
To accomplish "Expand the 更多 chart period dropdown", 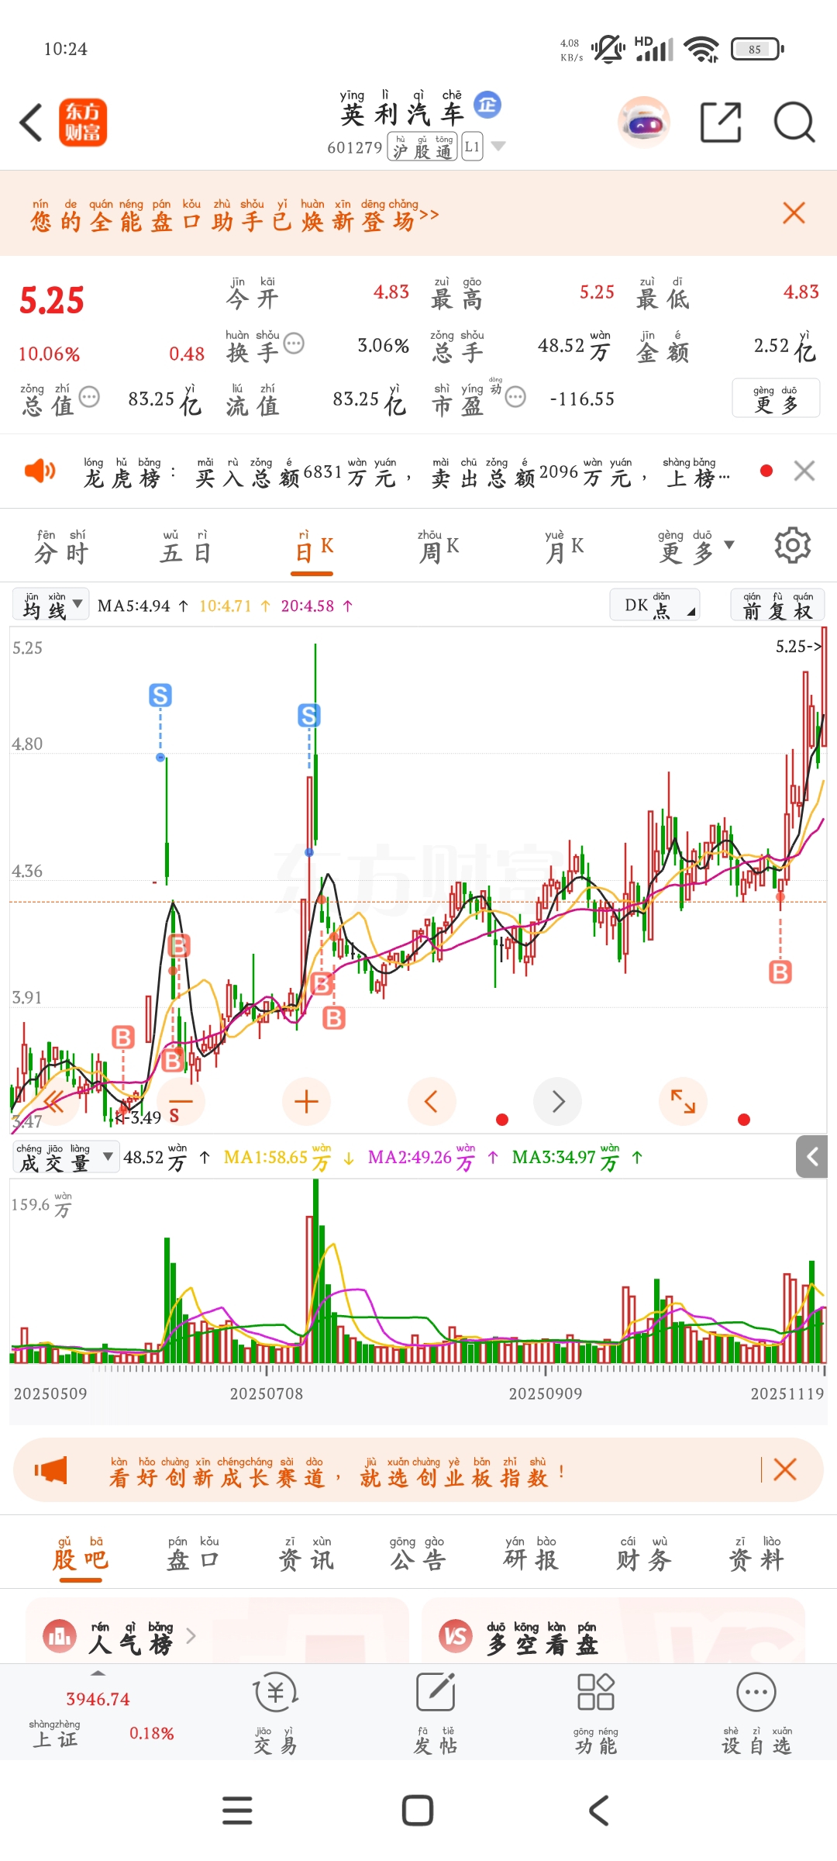I will [x=695, y=547].
